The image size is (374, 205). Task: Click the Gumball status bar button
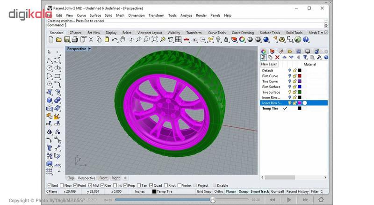click(x=277, y=191)
